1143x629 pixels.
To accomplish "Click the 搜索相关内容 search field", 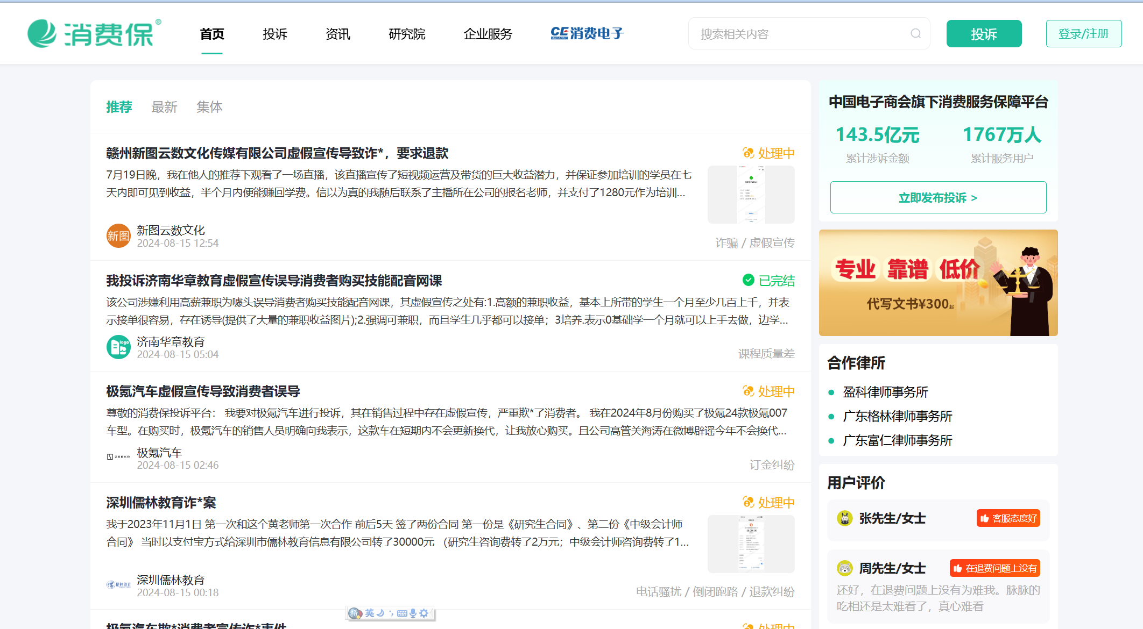I will tap(809, 34).
